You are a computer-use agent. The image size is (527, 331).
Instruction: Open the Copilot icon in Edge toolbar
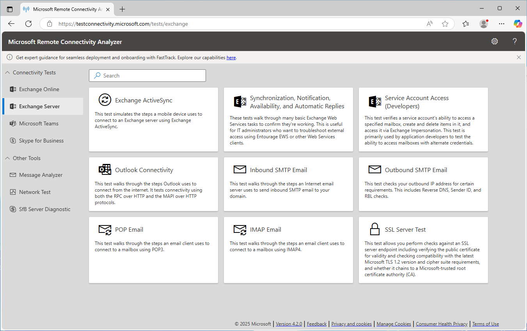click(x=518, y=24)
